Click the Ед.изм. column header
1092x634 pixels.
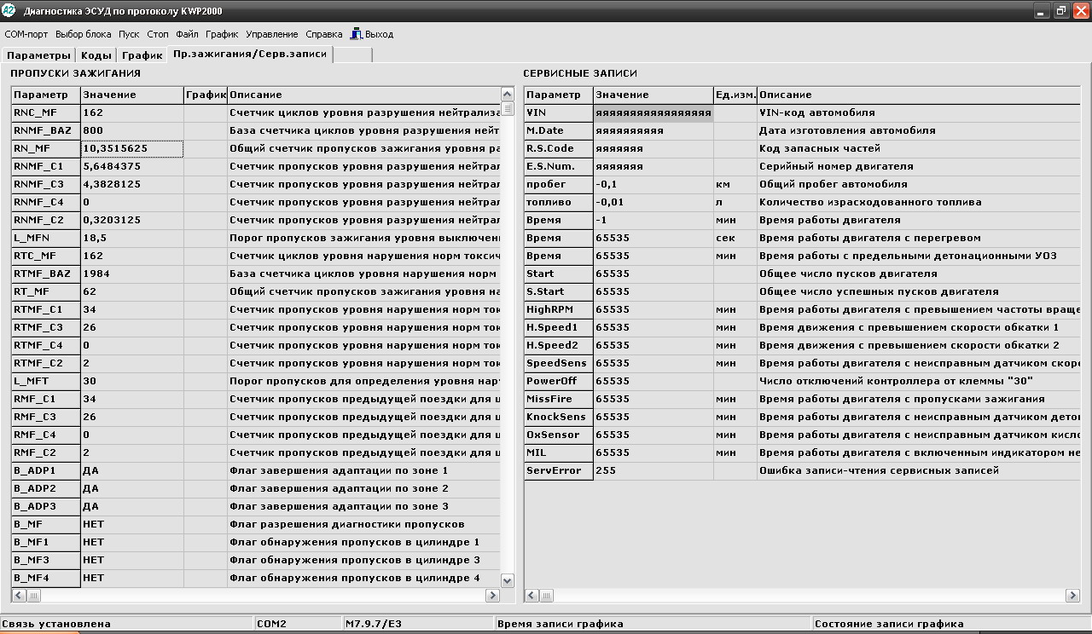click(735, 95)
